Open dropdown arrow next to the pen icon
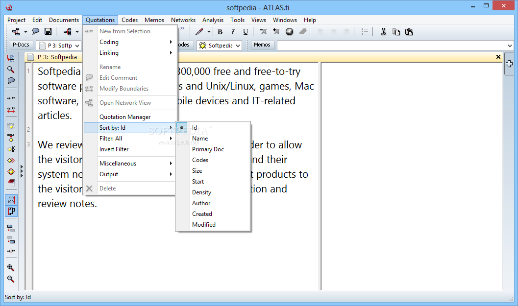This screenshot has width=518, height=306. [209, 32]
